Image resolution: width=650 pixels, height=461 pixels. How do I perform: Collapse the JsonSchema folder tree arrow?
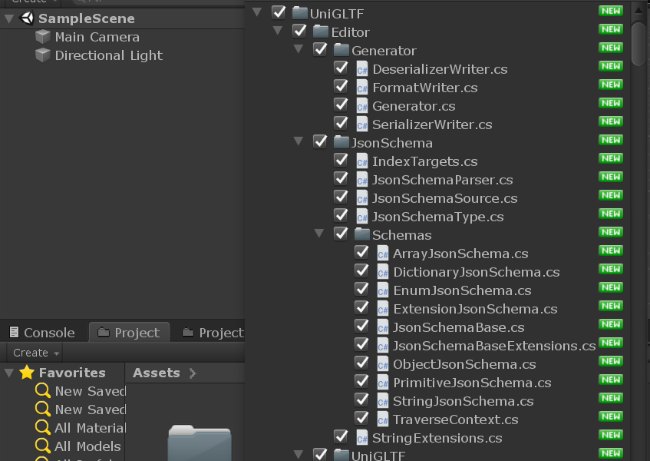(x=299, y=143)
